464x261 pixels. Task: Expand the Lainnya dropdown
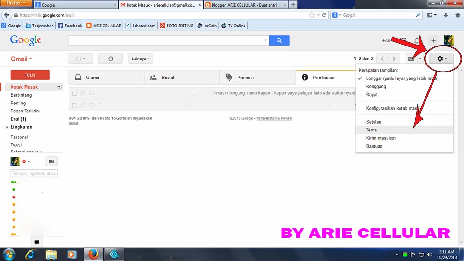pyautogui.click(x=141, y=59)
